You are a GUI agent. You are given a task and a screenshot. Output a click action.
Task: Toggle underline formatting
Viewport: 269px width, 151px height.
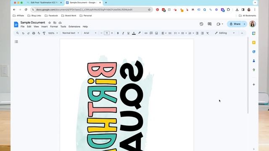point(128,33)
